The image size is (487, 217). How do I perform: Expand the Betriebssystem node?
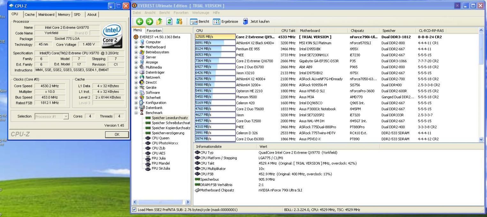click(137, 52)
